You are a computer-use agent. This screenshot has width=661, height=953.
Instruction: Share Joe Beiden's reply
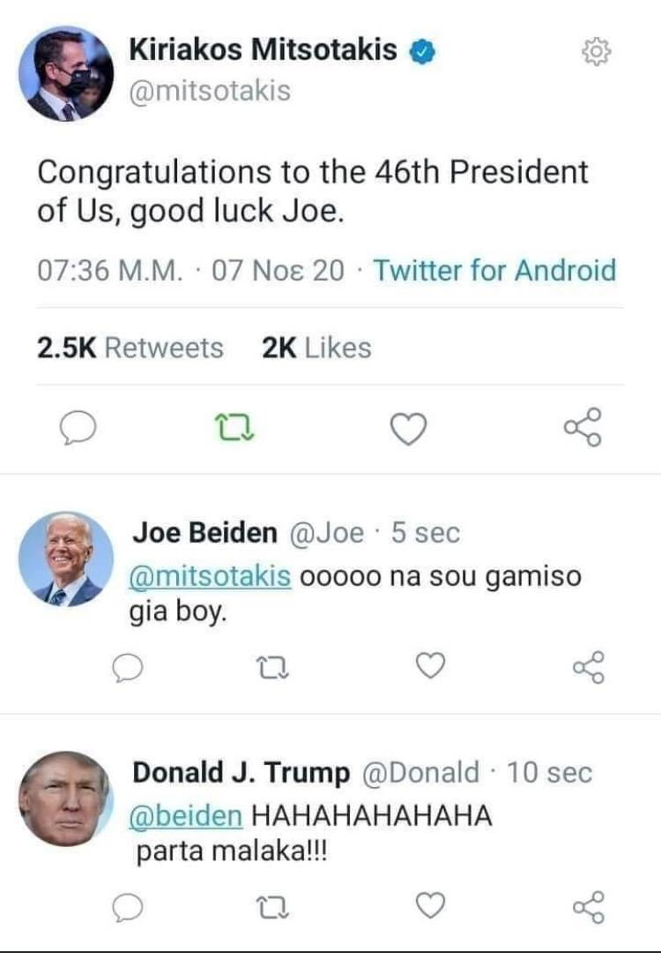coord(588,667)
